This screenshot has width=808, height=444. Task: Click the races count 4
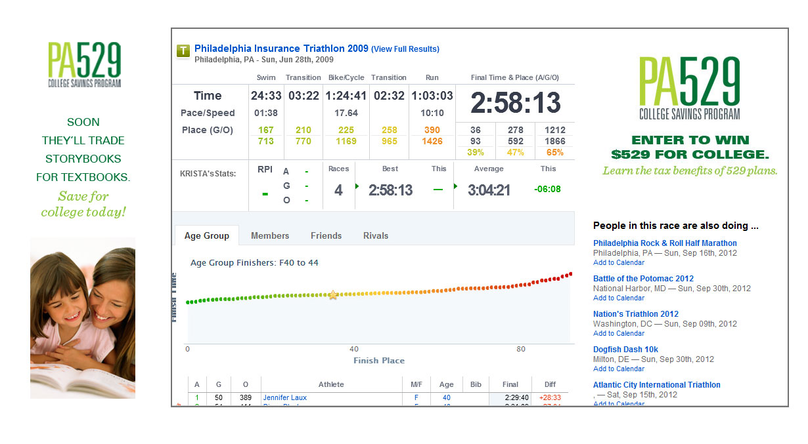338,190
